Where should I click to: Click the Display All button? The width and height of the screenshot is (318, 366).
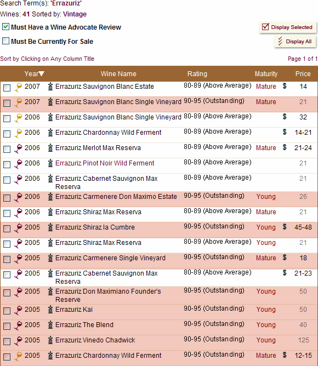click(x=295, y=42)
